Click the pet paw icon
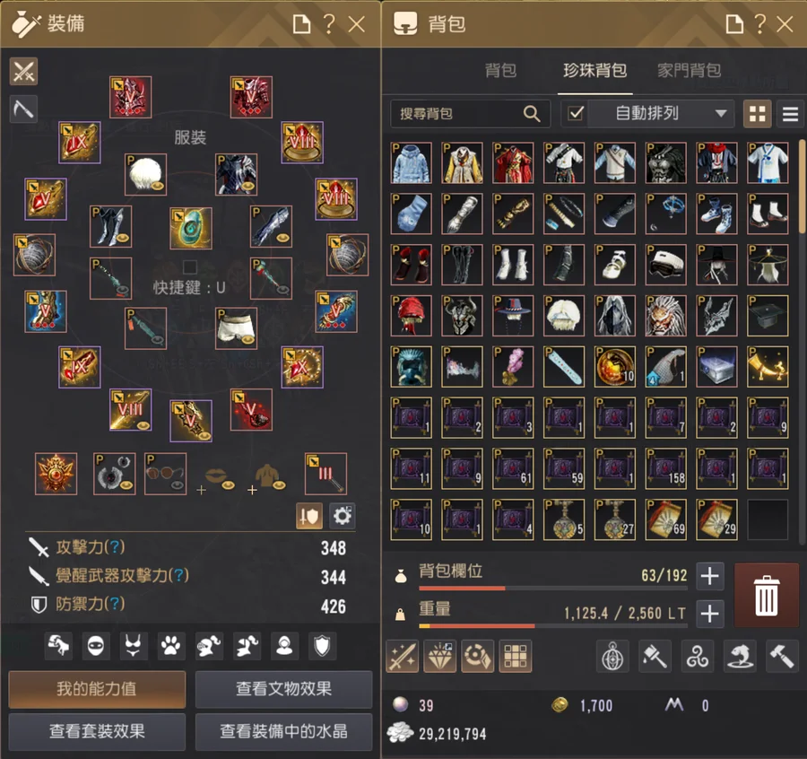The image size is (807, 759). (171, 645)
